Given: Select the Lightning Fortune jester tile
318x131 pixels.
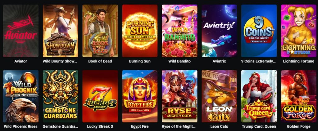Looking at the screenshot, I should coord(299,31).
